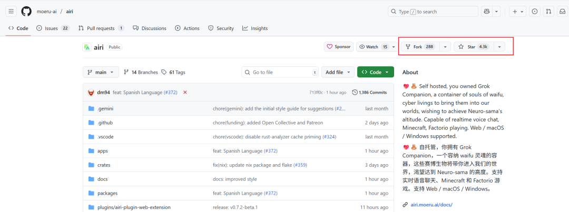Open the create new plus menu
The height and width of the screenshot is (212, 569).
coord(518,12)
